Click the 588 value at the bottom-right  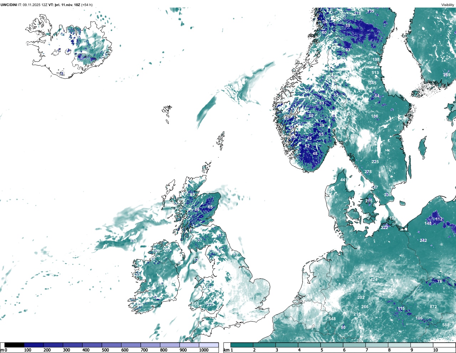(x=446, y=325)
